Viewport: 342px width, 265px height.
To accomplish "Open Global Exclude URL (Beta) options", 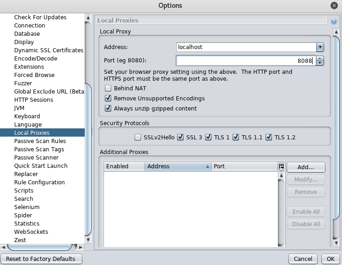I will click(49, 92).
